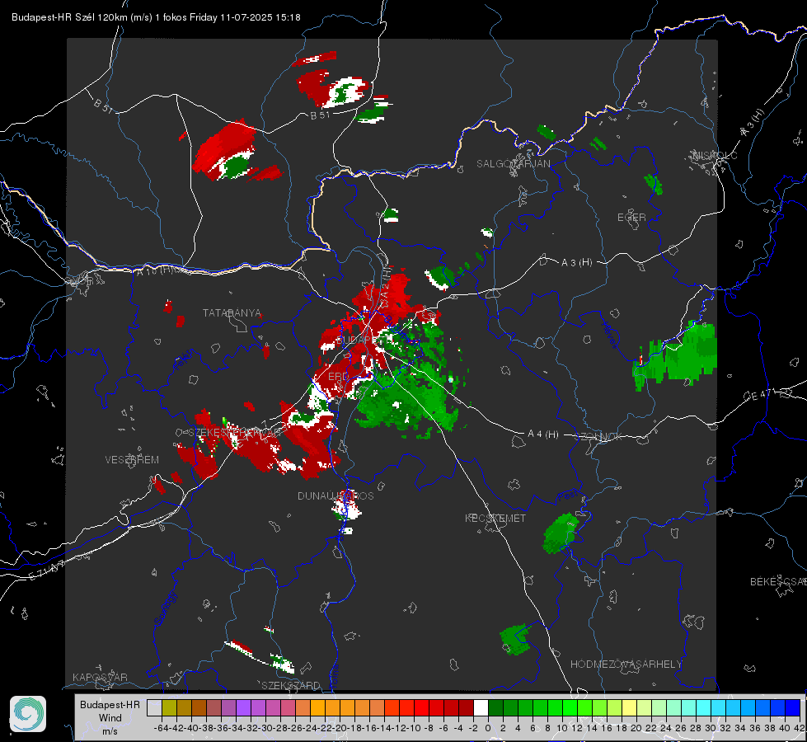807x742 pixels.
Task: Click the DUNAÚJVÁROS city label
Action: click(335, 495)
